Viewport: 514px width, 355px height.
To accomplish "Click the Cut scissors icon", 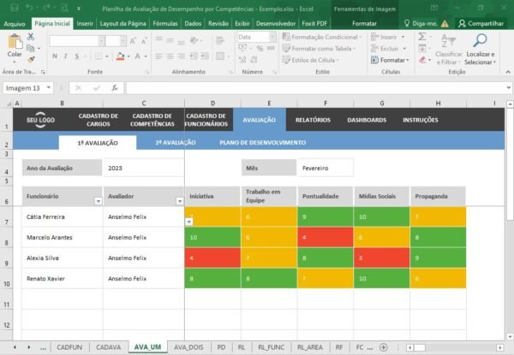I will [x=31, y=36].
